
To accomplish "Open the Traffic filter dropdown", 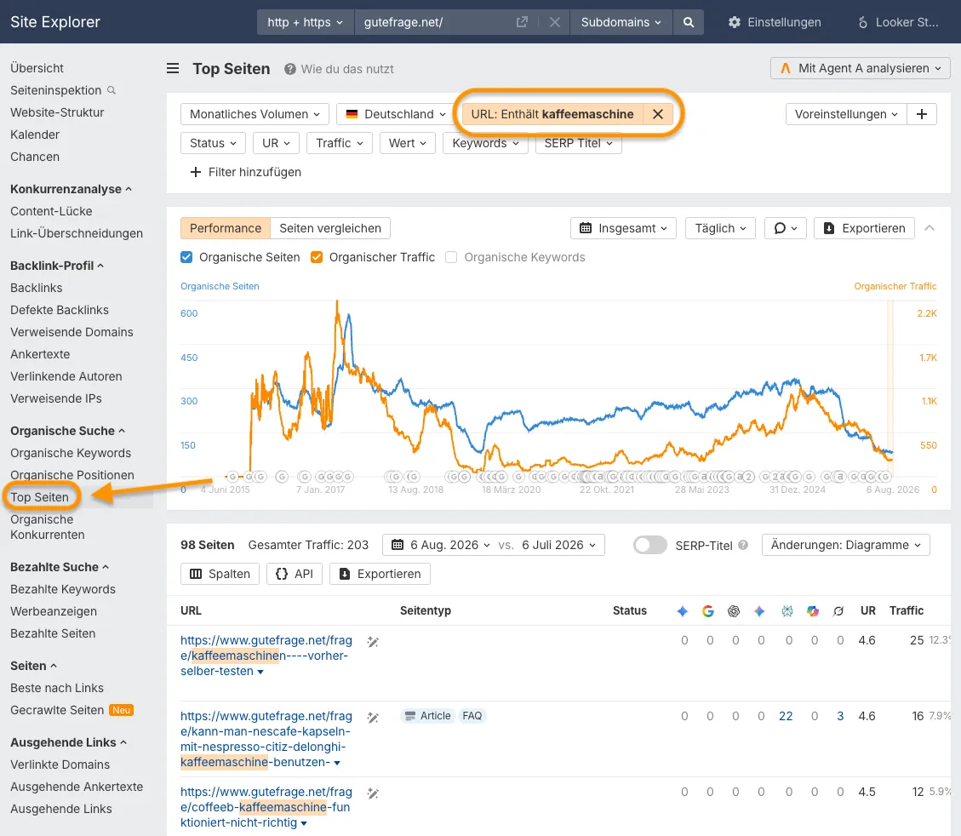I will click(x=340, y=143).
